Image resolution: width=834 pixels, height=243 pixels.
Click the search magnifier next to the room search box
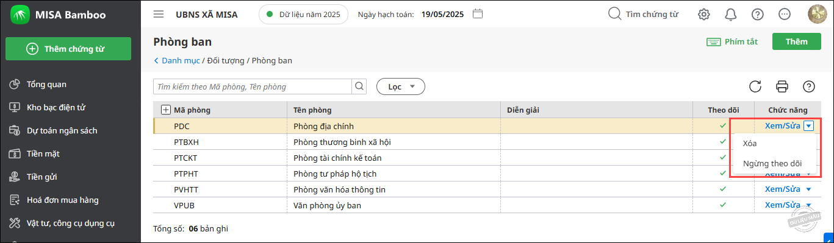click(x=360, y=86)
